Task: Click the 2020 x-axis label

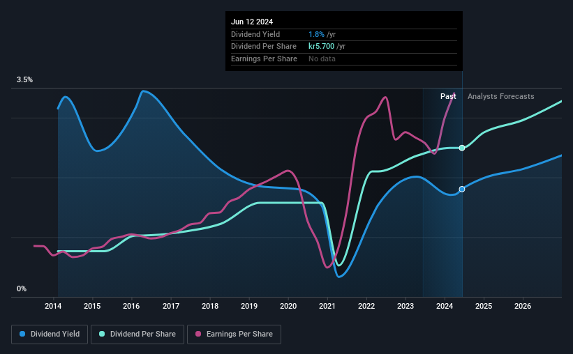Action: [288, 306]
